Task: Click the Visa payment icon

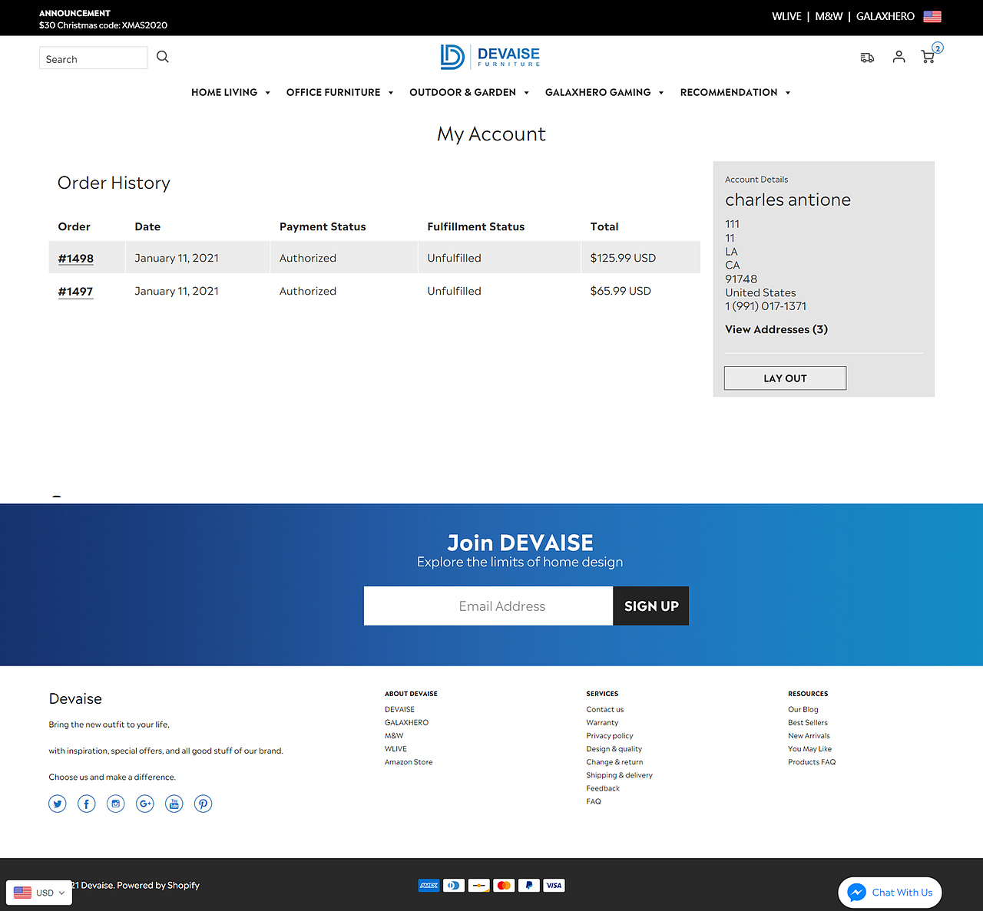Action: [554, 886]
